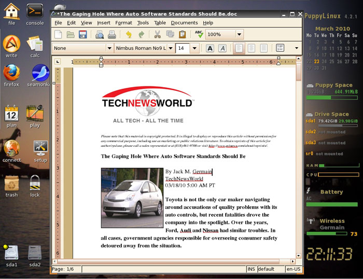Toggle numbered list button
The height and width of the screenshot is (279, 363).
(280, 48)
